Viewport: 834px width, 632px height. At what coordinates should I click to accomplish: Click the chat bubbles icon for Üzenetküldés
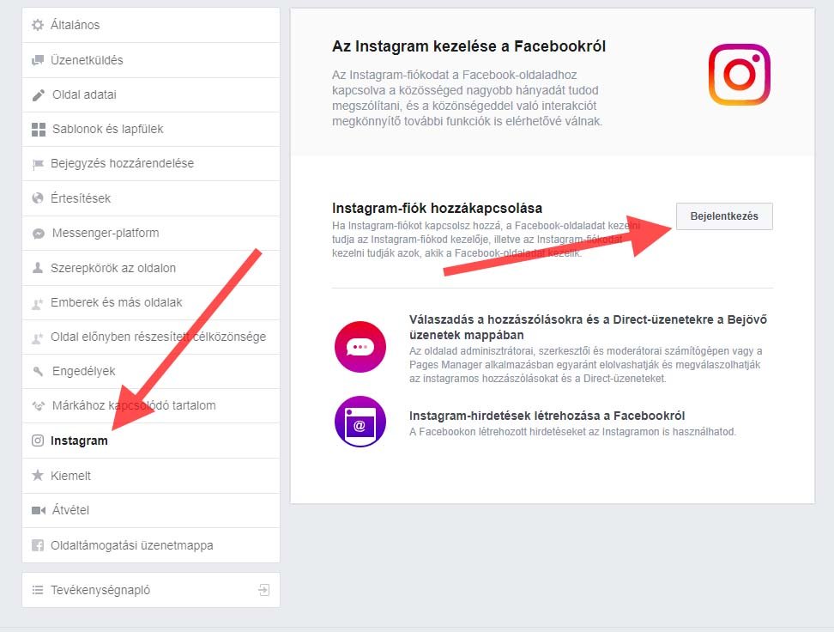pos(38,60)
